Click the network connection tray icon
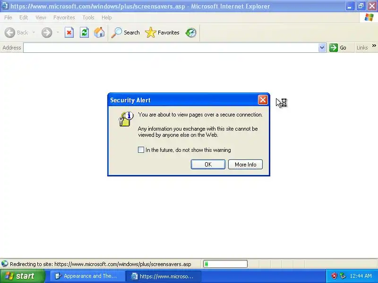The height and width of the screenshot is (283, 378). pyautogui.click(x=343, y=276)
